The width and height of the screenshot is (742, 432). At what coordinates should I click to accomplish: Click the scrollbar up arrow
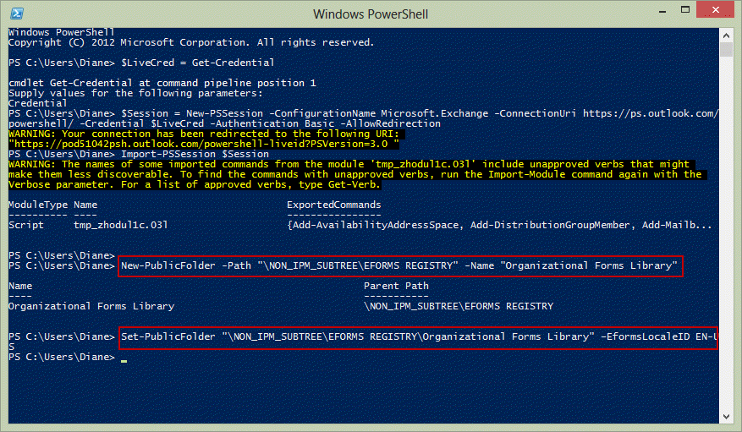pos(727,36)
